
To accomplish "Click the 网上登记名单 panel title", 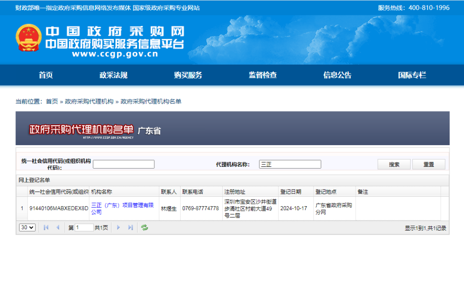I will tap(34, 180).
